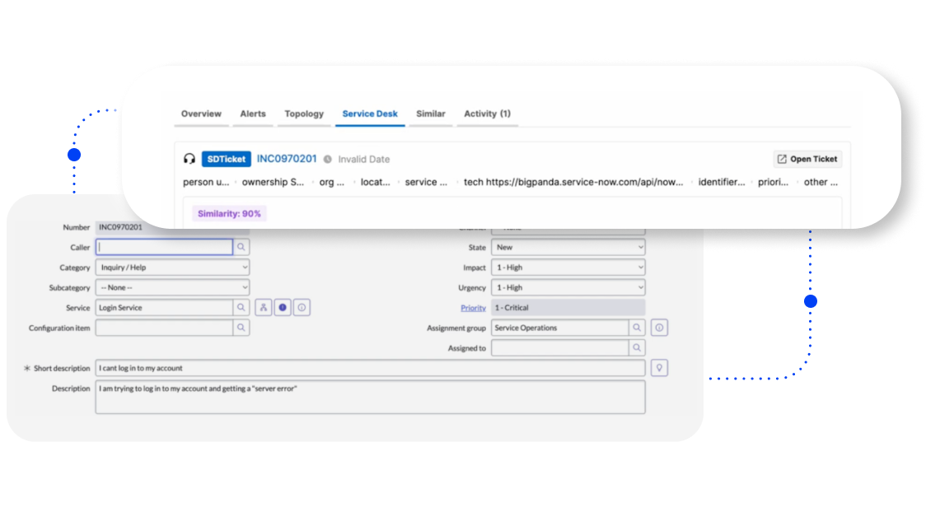Click the Number field INC0970201
Image resolution: width=926 pixels, height=507 pixels.
click(x=172, y=227)
